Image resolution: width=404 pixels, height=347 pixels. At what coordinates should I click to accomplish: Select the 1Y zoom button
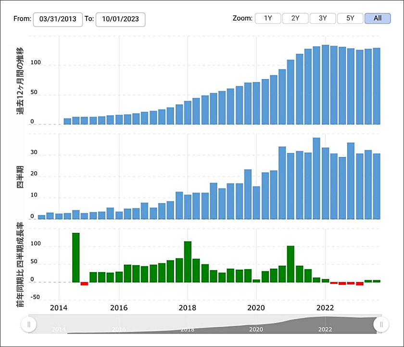pos(268,18)
